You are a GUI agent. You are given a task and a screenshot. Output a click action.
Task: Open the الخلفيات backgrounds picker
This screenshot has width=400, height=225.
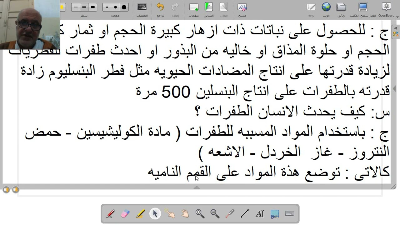pyautogui.click(x=142, y=9)
